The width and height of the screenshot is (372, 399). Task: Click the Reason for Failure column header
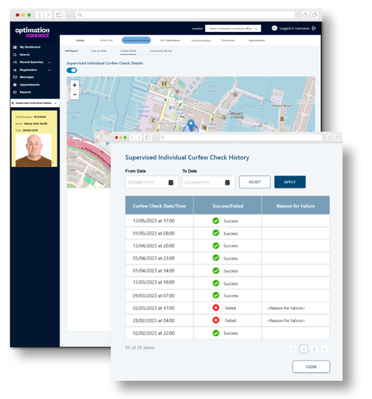coord(296,205)
